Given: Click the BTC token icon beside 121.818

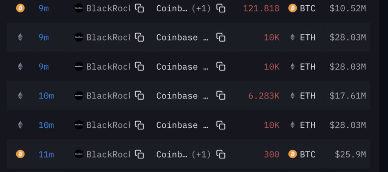Looking at the screenshot, I should 293,8.
